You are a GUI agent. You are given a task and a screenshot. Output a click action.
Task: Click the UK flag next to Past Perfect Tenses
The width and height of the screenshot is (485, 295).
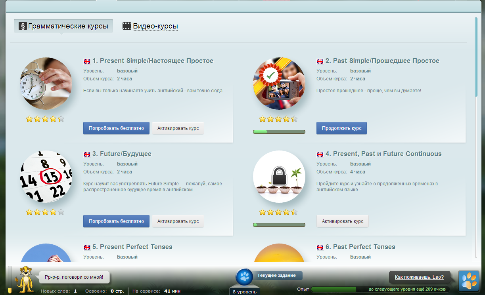click(320, 247)
